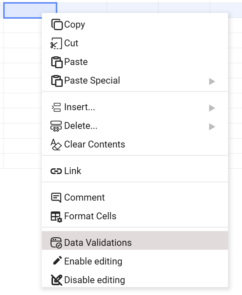Click the Data Validations icon
Image resolution: width=242 pixels, height=295 pixels.
click(57, 243)
